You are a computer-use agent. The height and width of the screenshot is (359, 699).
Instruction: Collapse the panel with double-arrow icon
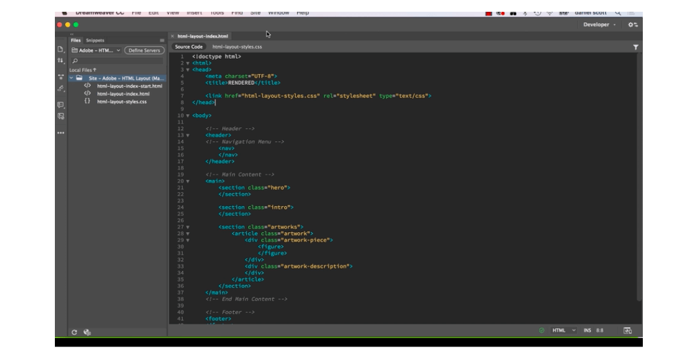pyautogui.click(x=72, y=34)
